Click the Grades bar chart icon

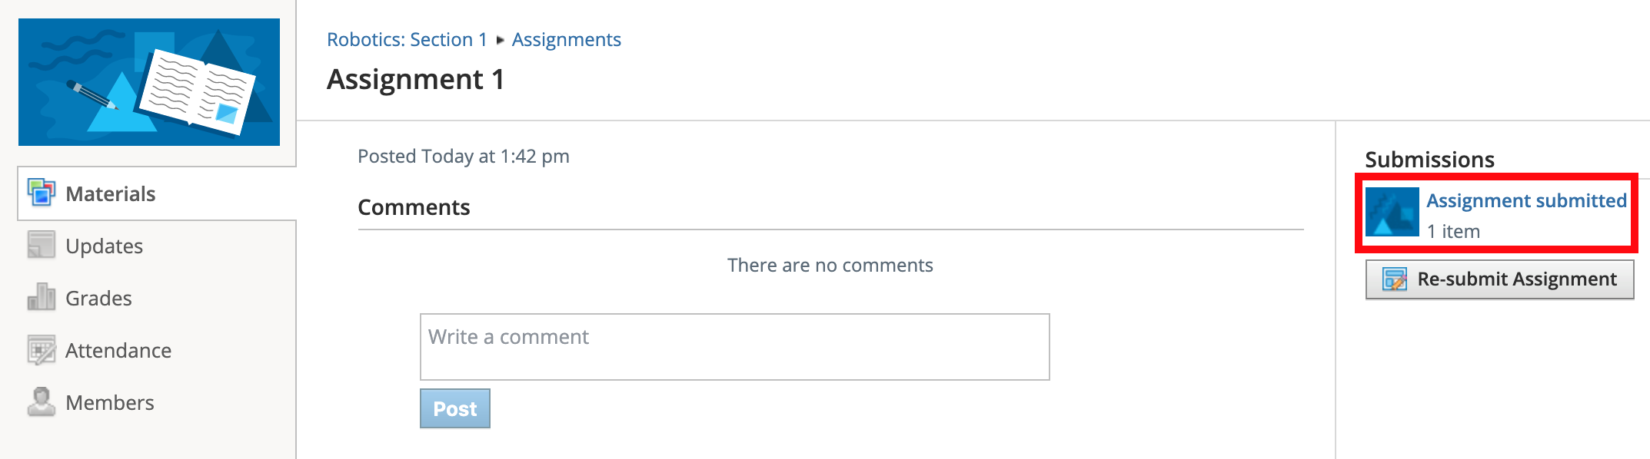tap(42, 297)
